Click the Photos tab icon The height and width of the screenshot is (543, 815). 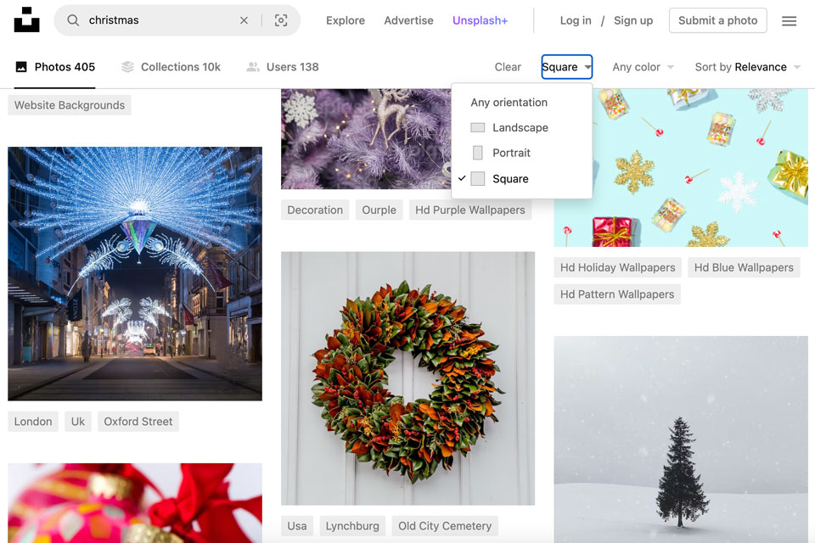(21, 67)
